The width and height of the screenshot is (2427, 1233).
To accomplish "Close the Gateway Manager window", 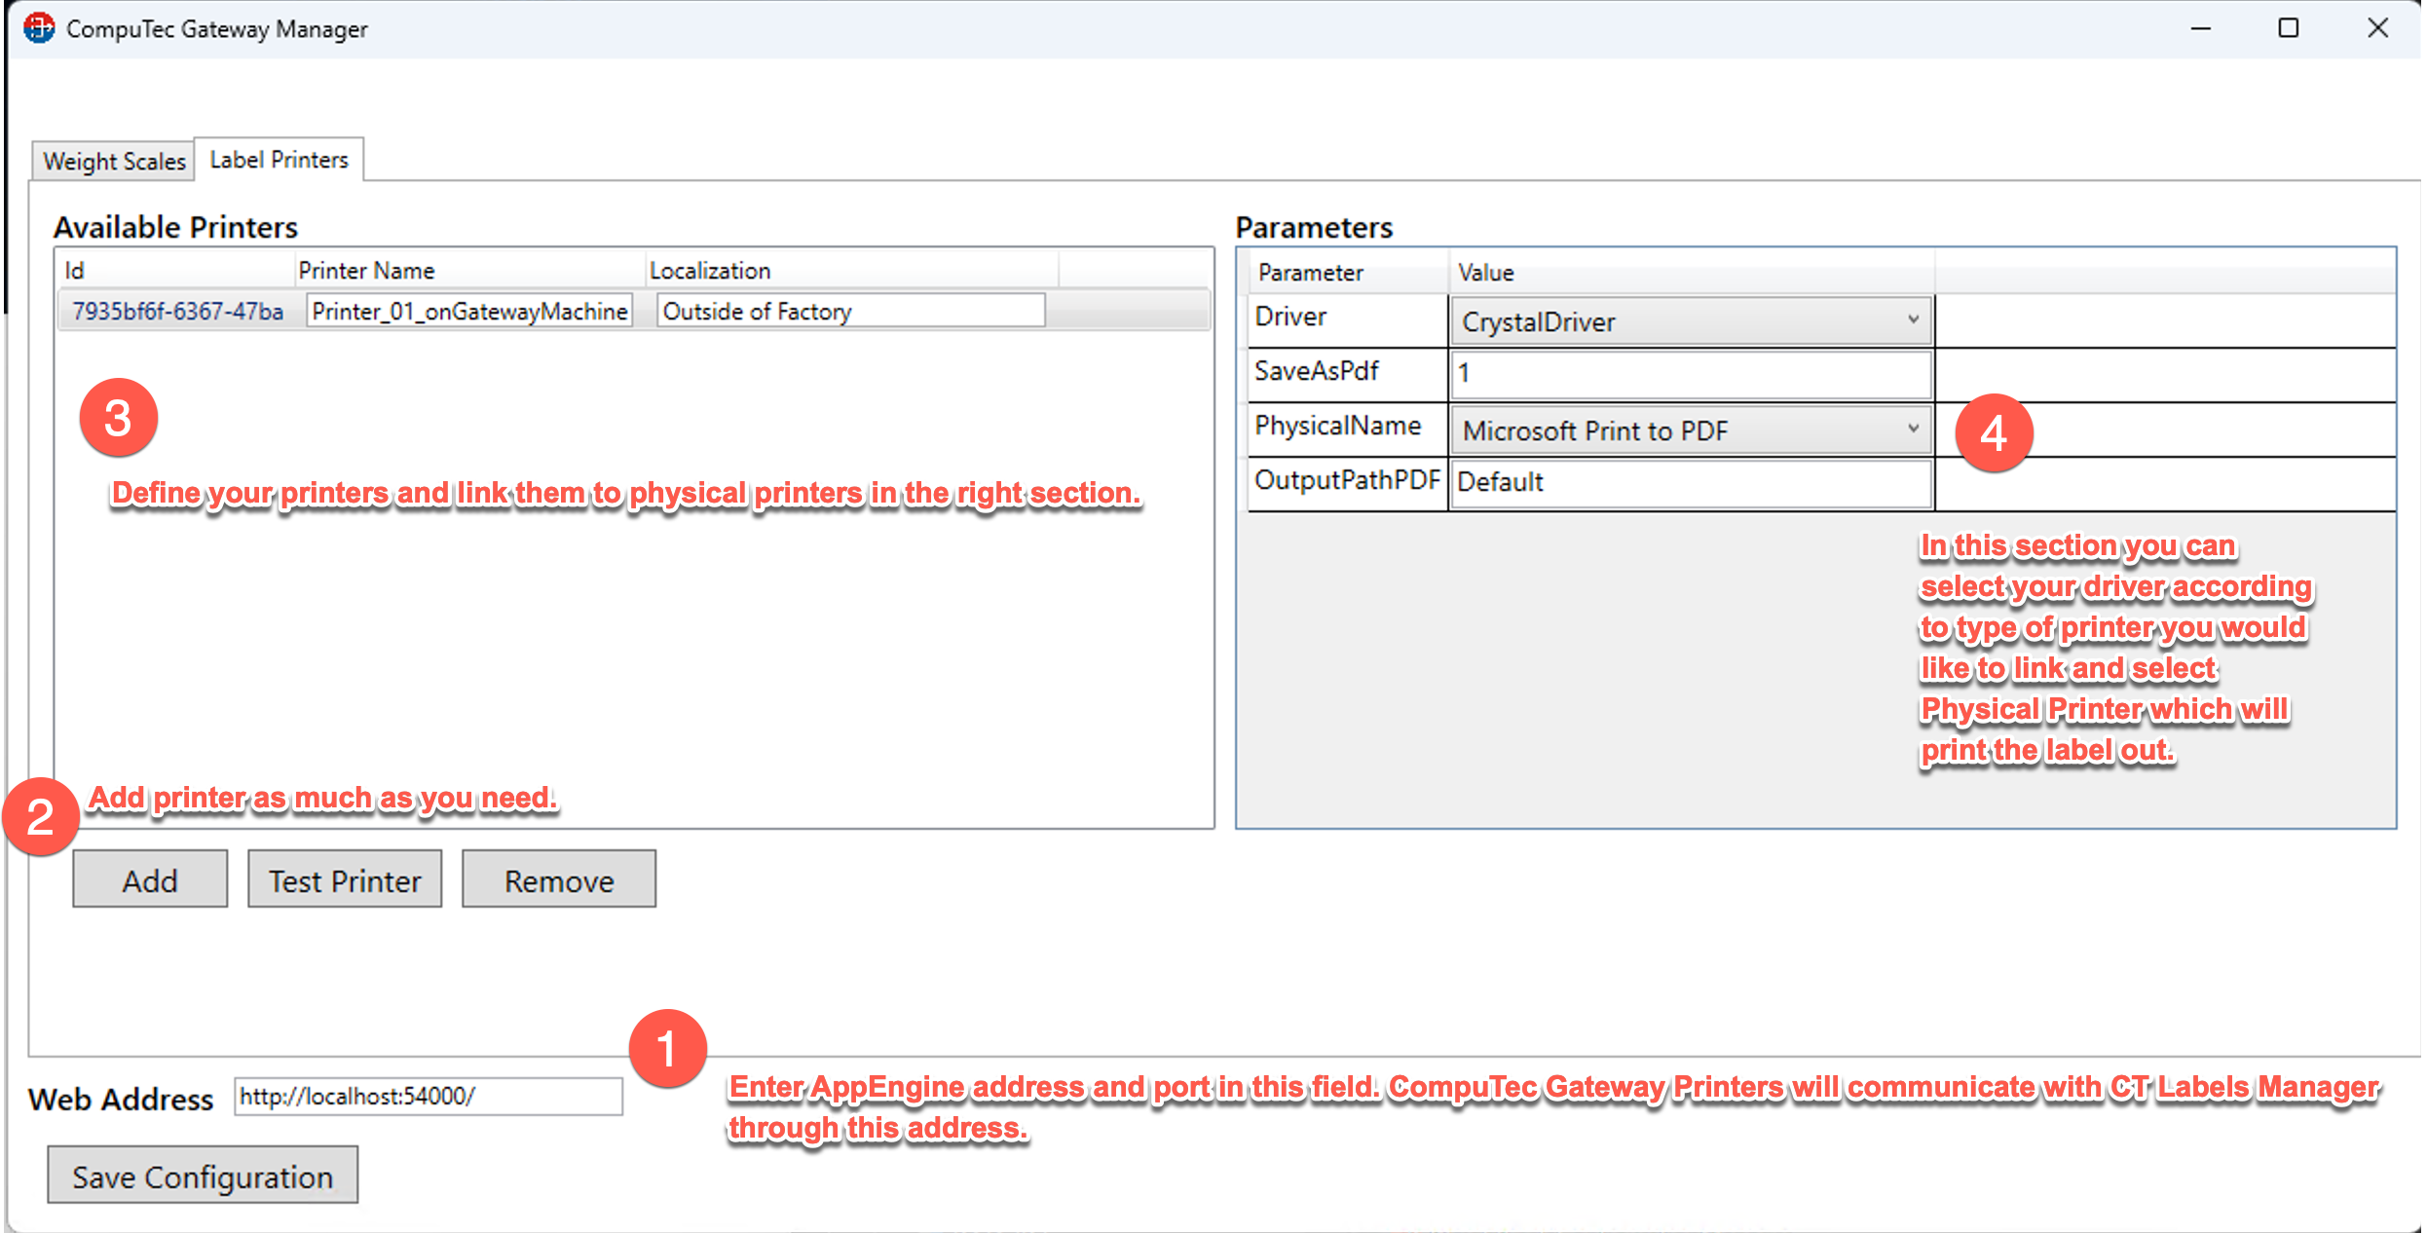I will click(x=2377, y=28).
